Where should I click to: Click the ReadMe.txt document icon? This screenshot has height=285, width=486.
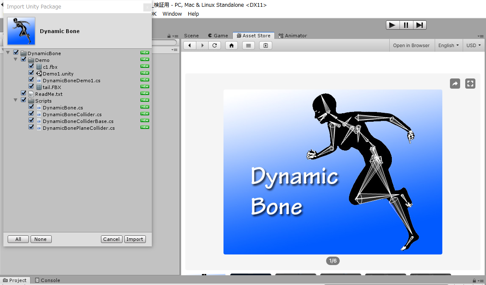click(x=31, y=94)
